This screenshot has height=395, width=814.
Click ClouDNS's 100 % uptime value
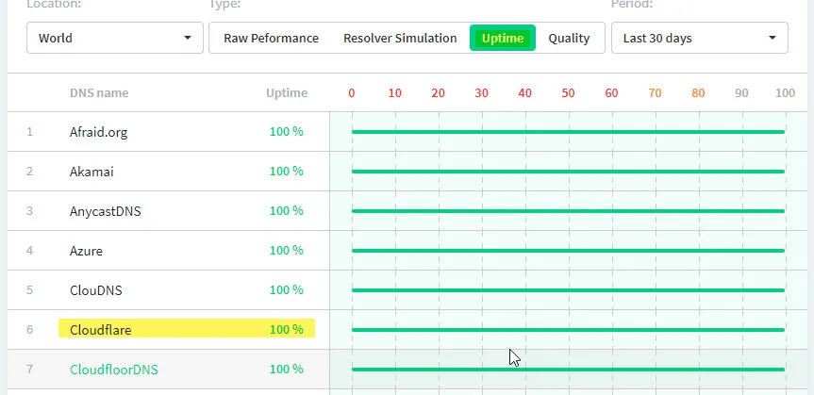point(287,289)
